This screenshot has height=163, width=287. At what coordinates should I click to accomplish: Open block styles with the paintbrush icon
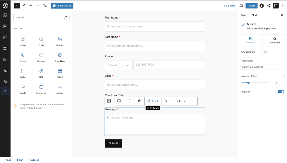coord(139,101)
